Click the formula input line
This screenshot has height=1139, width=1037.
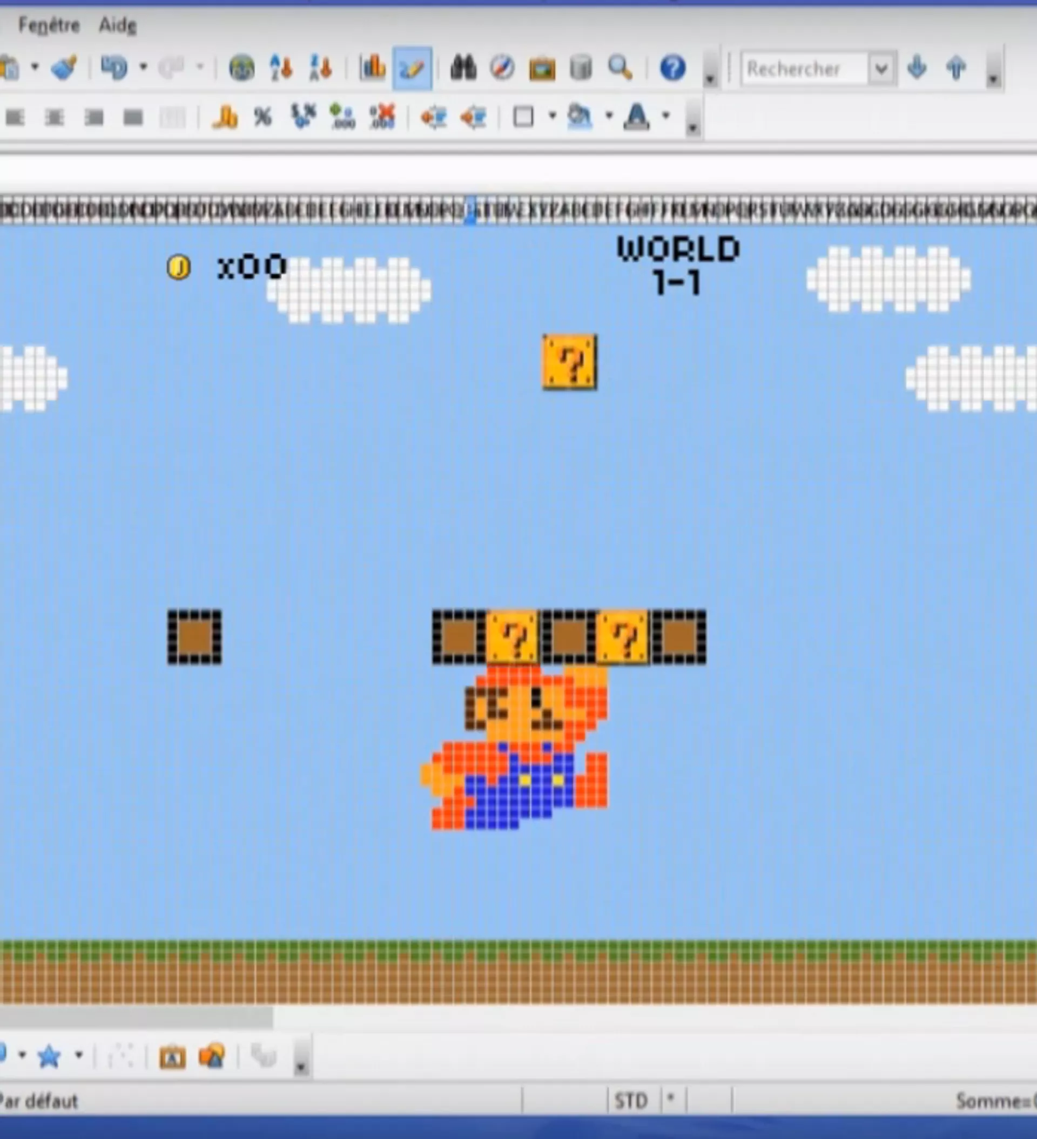pos(518,170)
